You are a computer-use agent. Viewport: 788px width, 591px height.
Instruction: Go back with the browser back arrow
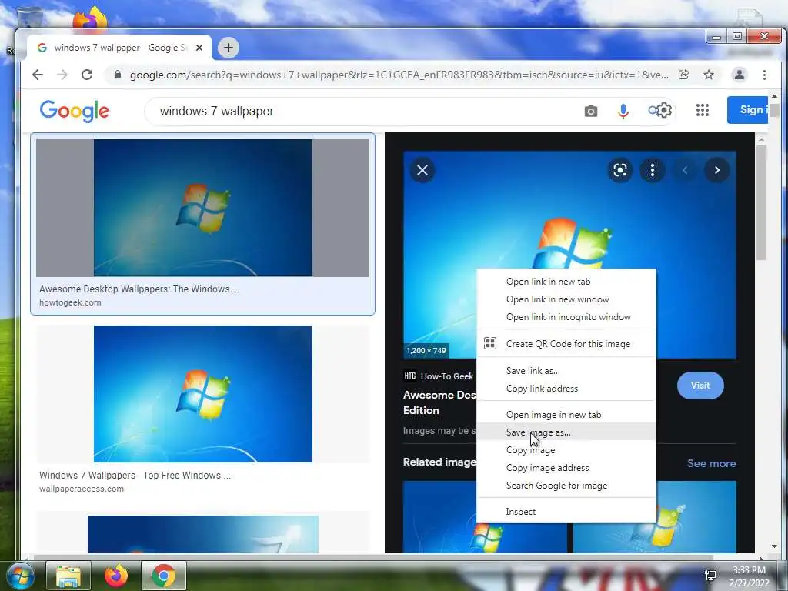[38, 75]
